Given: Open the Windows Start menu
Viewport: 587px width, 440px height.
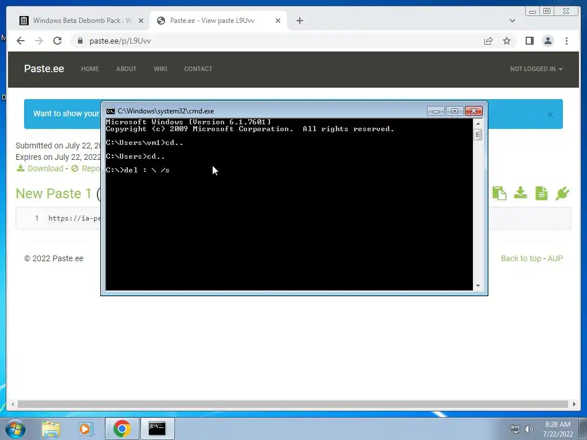Looking at the screenshot, I should (x=15, y=429).
